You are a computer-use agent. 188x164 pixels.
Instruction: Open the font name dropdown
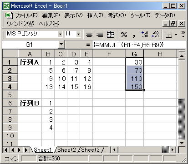60,34
